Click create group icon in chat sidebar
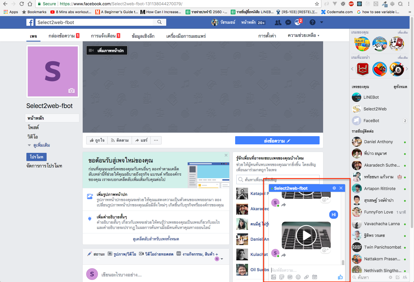This screenshot has width=414, height=282. [405, 277]
